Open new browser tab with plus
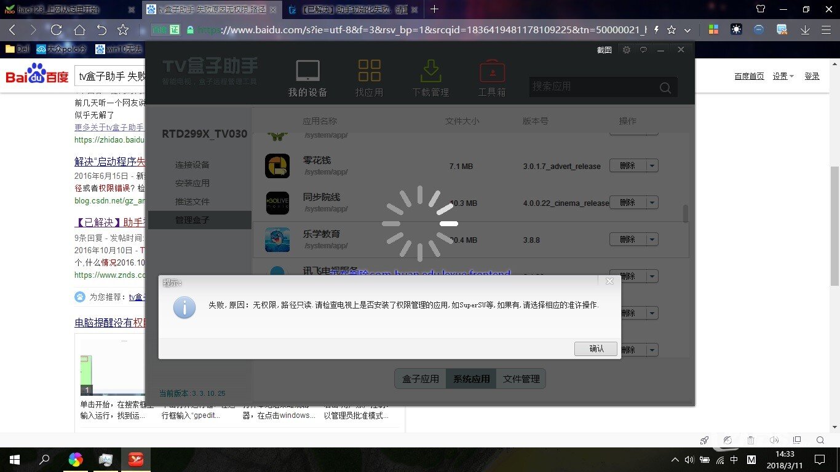Viewport: 840px width, 472px height. click(435, 9)
